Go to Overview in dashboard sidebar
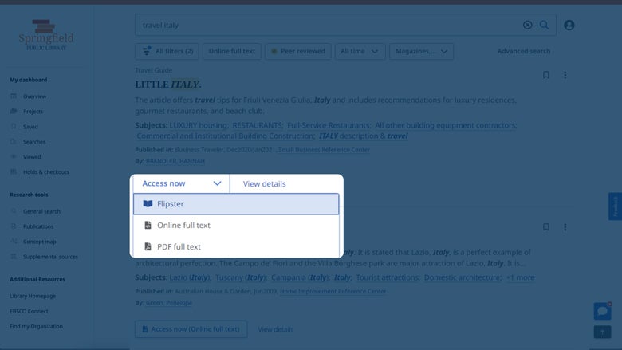622x350 pixels. coord(34,96)
